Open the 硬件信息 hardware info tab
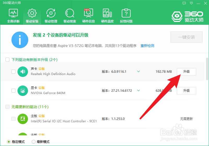Image resolution: width=209 pixels, height=146 pixels. coord(89,16)
